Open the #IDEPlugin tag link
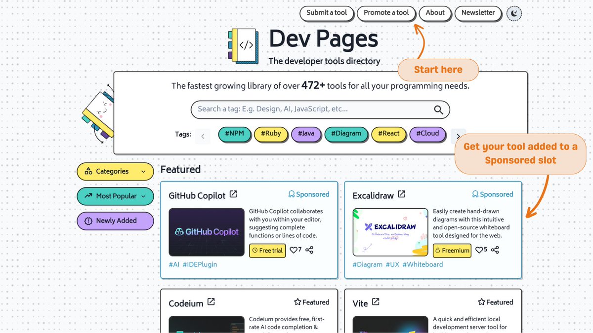The height and width of the screenshot is (333, 593). (200, 264)
